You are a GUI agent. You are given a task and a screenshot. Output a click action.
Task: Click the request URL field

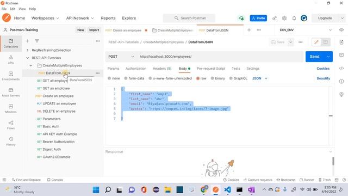pos(220,57)
